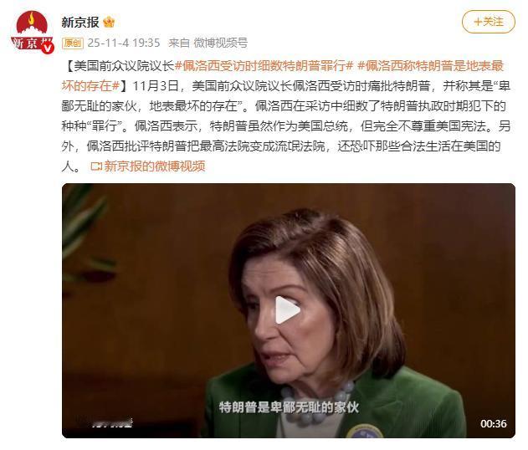This screenshot has width=528, height=450.
Task: Open hashtag #佩洛西受访时细数特朗普罪行#
Action: point(264,65)
